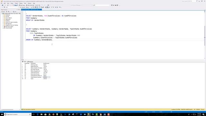Expand the Server Objects node

(x=3, y=18)
